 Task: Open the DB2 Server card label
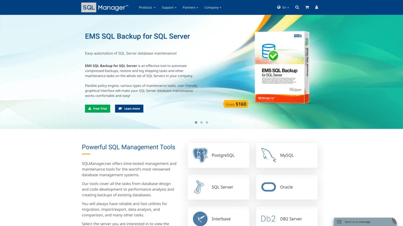291,219
